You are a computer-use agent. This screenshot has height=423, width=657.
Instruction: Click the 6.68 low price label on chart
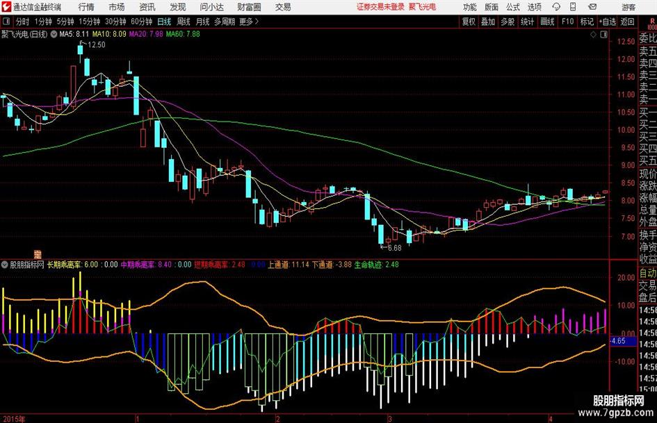coord(394,248)
